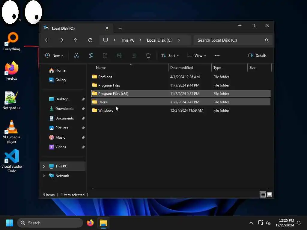
Task: Click Local Disk (C:) breadcrumb
Action: pyautogui.click(x=159, y=40)
